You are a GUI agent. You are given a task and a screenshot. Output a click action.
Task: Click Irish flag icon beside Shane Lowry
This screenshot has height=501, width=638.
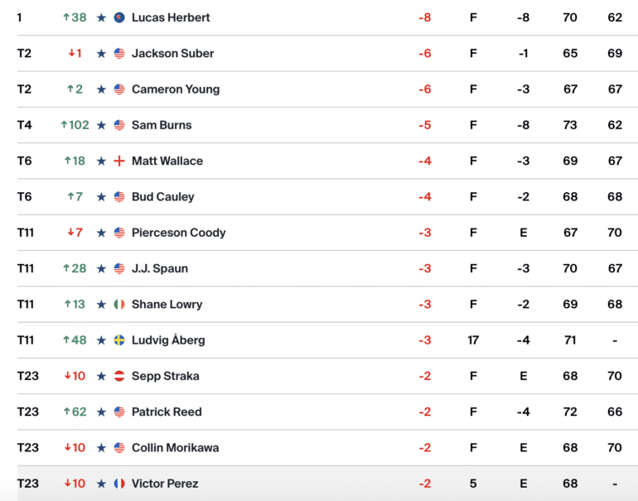119,304
